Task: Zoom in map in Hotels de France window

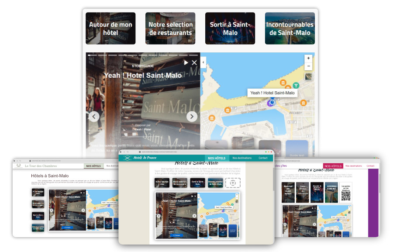Action: click(x=237, y=195)
